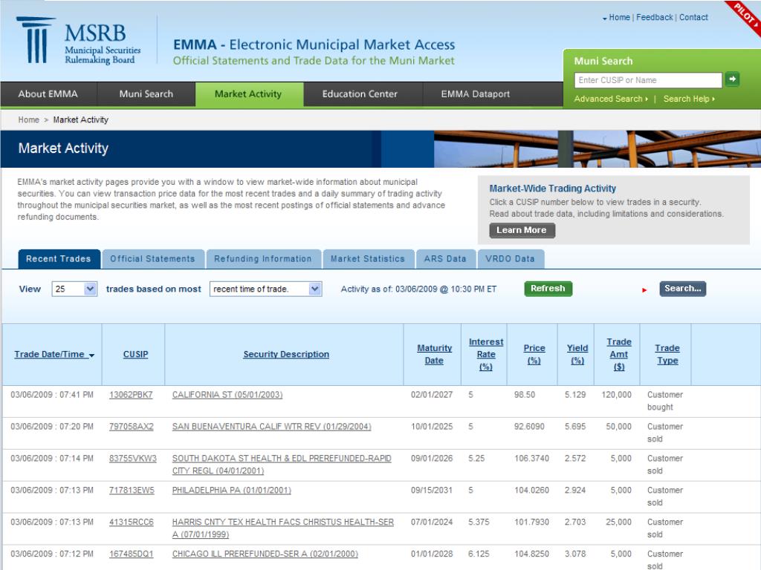This screenshot has width=761, height=570.
Task: Click the bridge banner image
Action: click(x=598, y=149)
